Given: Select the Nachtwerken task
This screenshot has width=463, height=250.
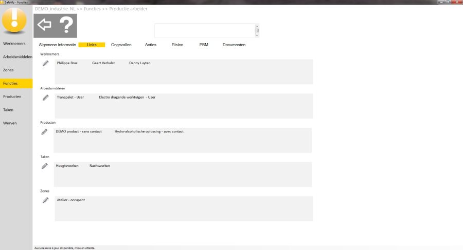Looking at the screenshot, I should click(99, 166).
